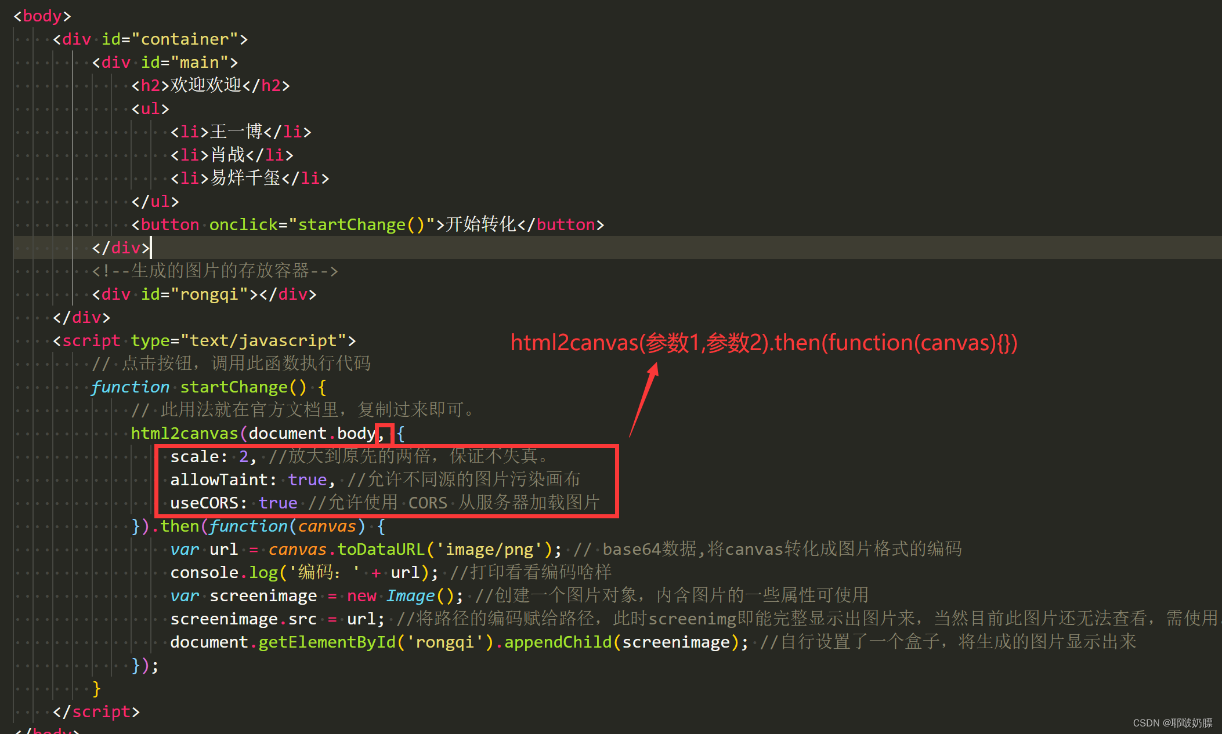Click the comment 点击按钮，调用此函数执行代码
This screenshot has width=1222, height=734.
coord(232,364)
